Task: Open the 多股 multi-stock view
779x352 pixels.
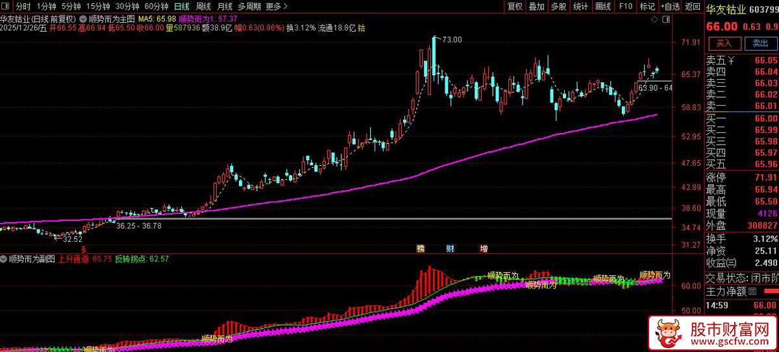Action: click(558, 6)
